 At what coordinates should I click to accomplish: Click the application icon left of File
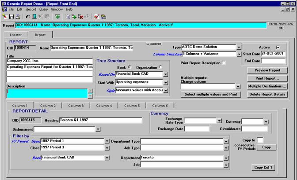(4, 9)
